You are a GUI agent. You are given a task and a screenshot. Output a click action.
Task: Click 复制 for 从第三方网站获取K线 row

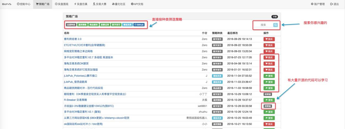269,118
